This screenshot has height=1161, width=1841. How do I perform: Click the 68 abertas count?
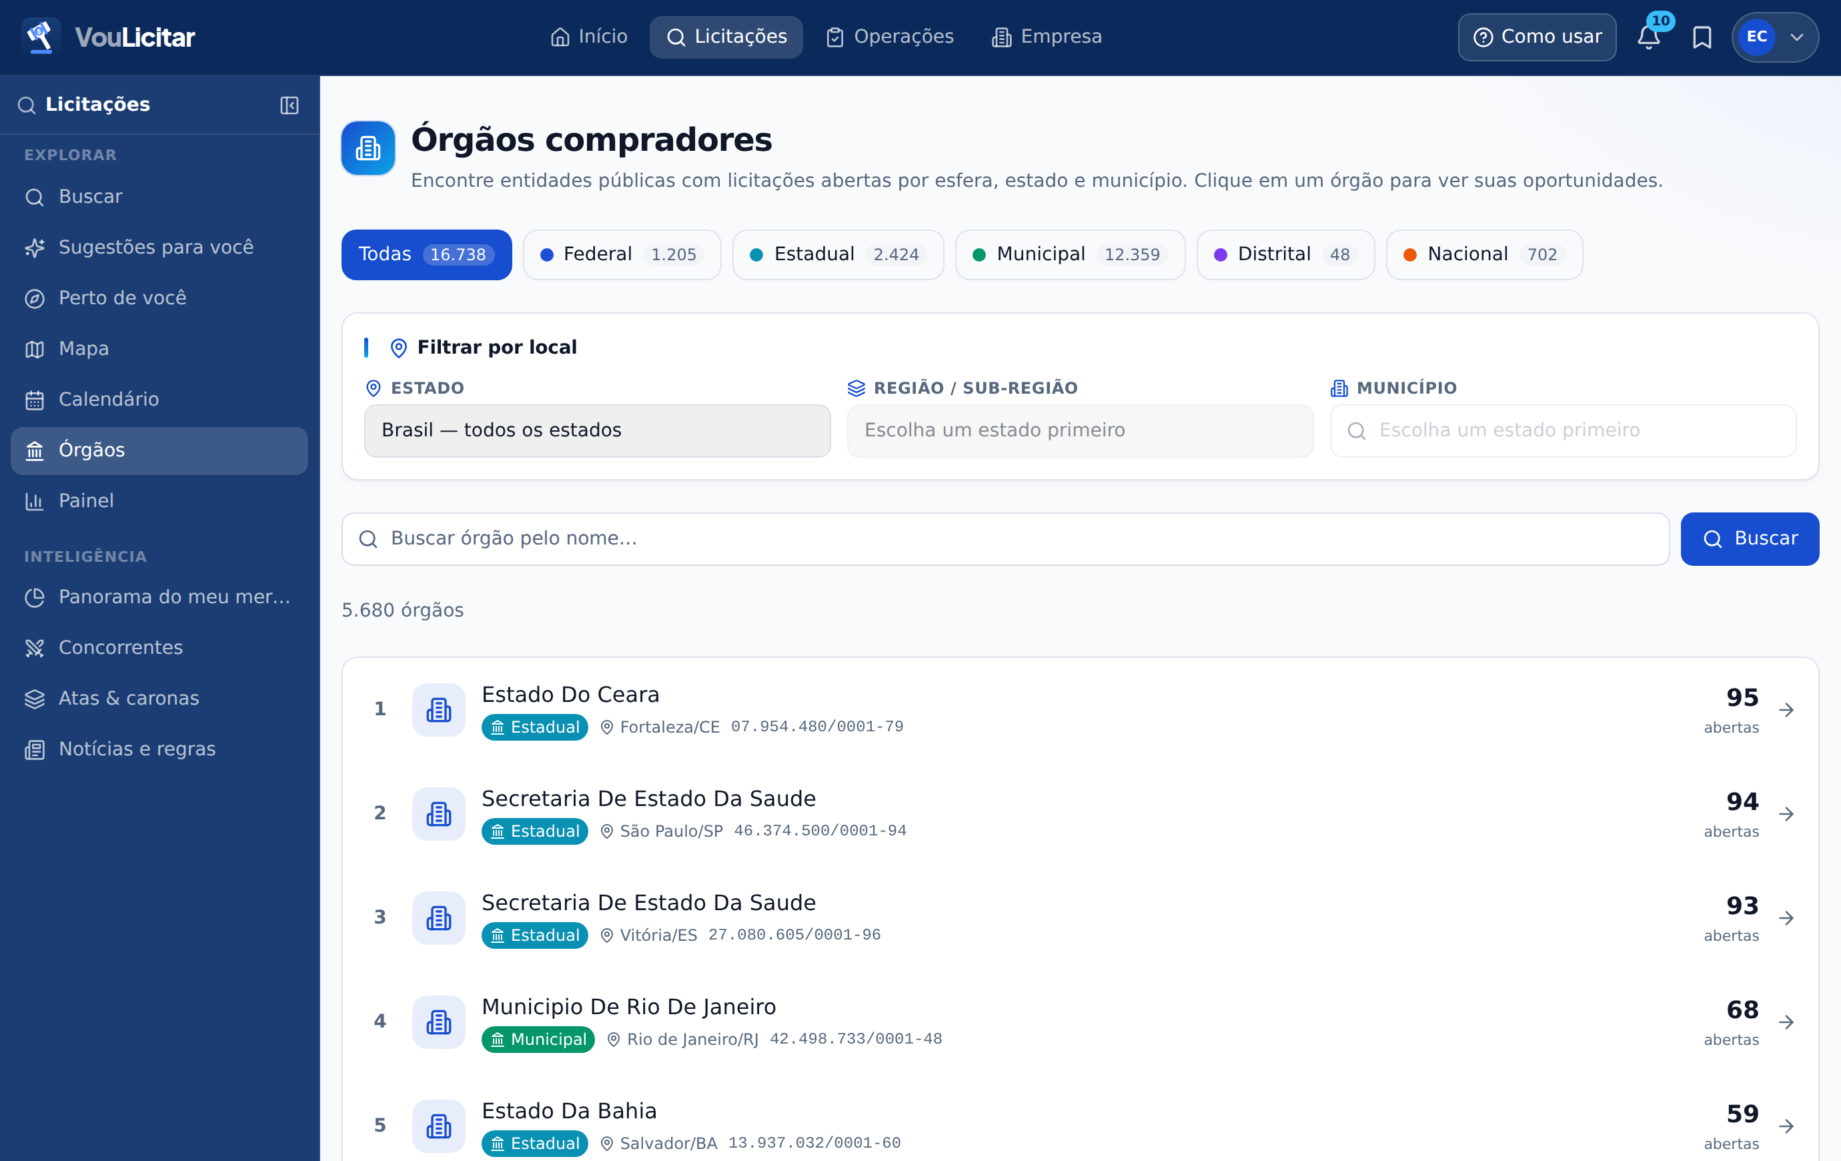click(x=1731, y=1022)
